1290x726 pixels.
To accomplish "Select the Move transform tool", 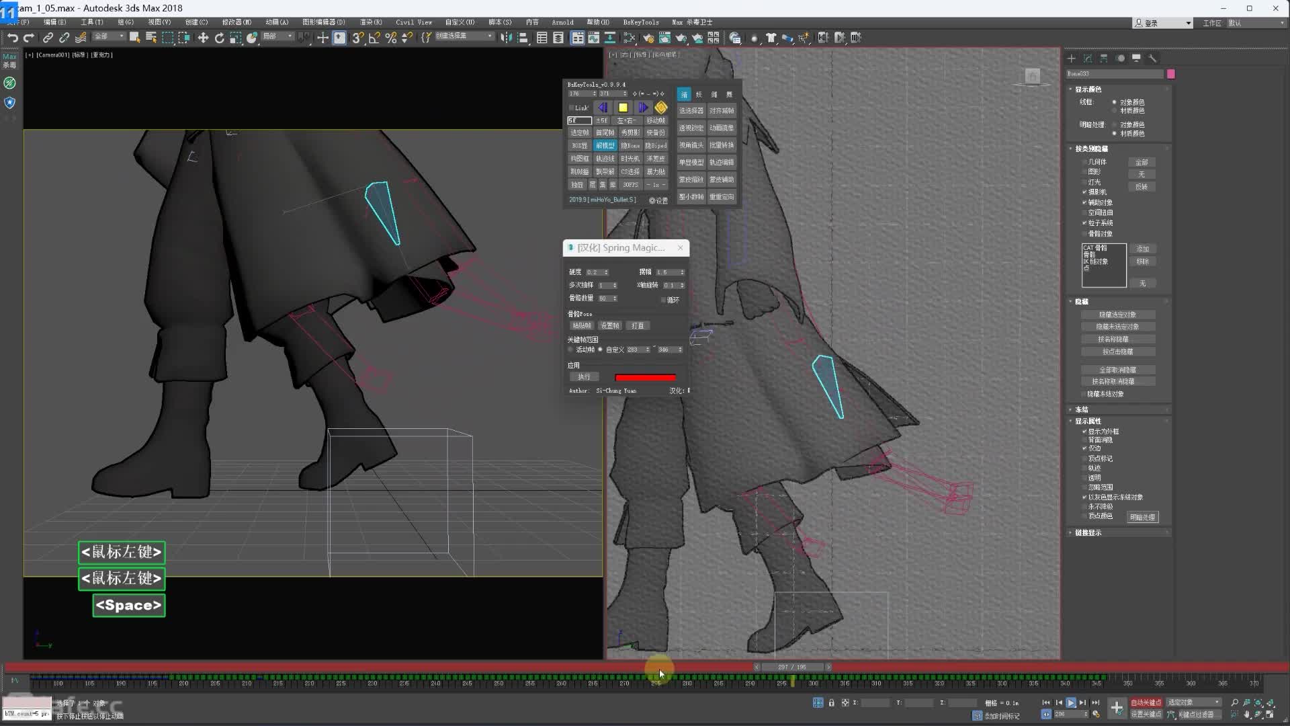I will [x=203, y=38].
